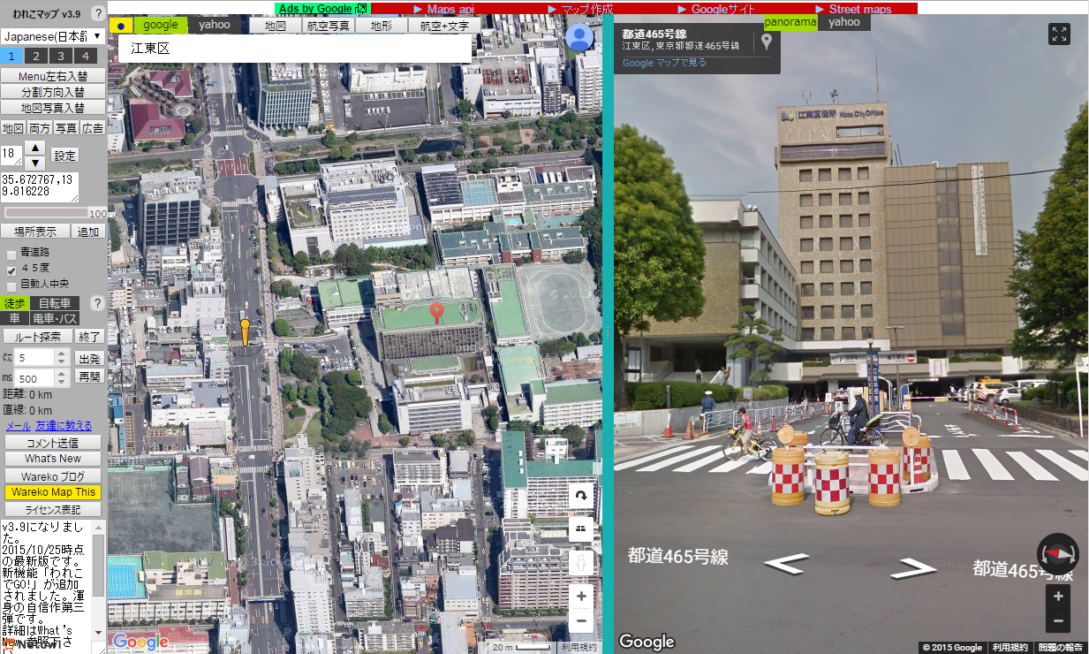
Task: Click the yellow Wareko Map This button
Action: tap(53, 492)
